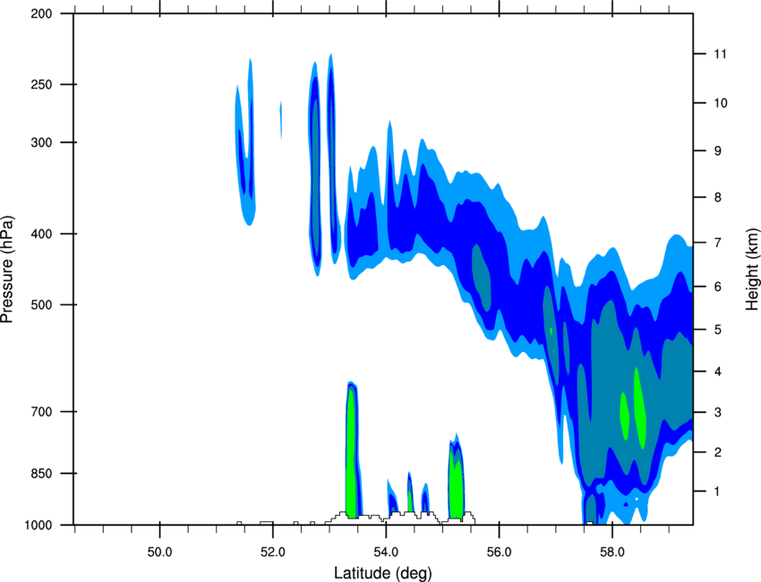Image resolution: width=761 pixels, height=582 pixels.
Task: Click pressure tick label 700
Action: tap(42, 412)
